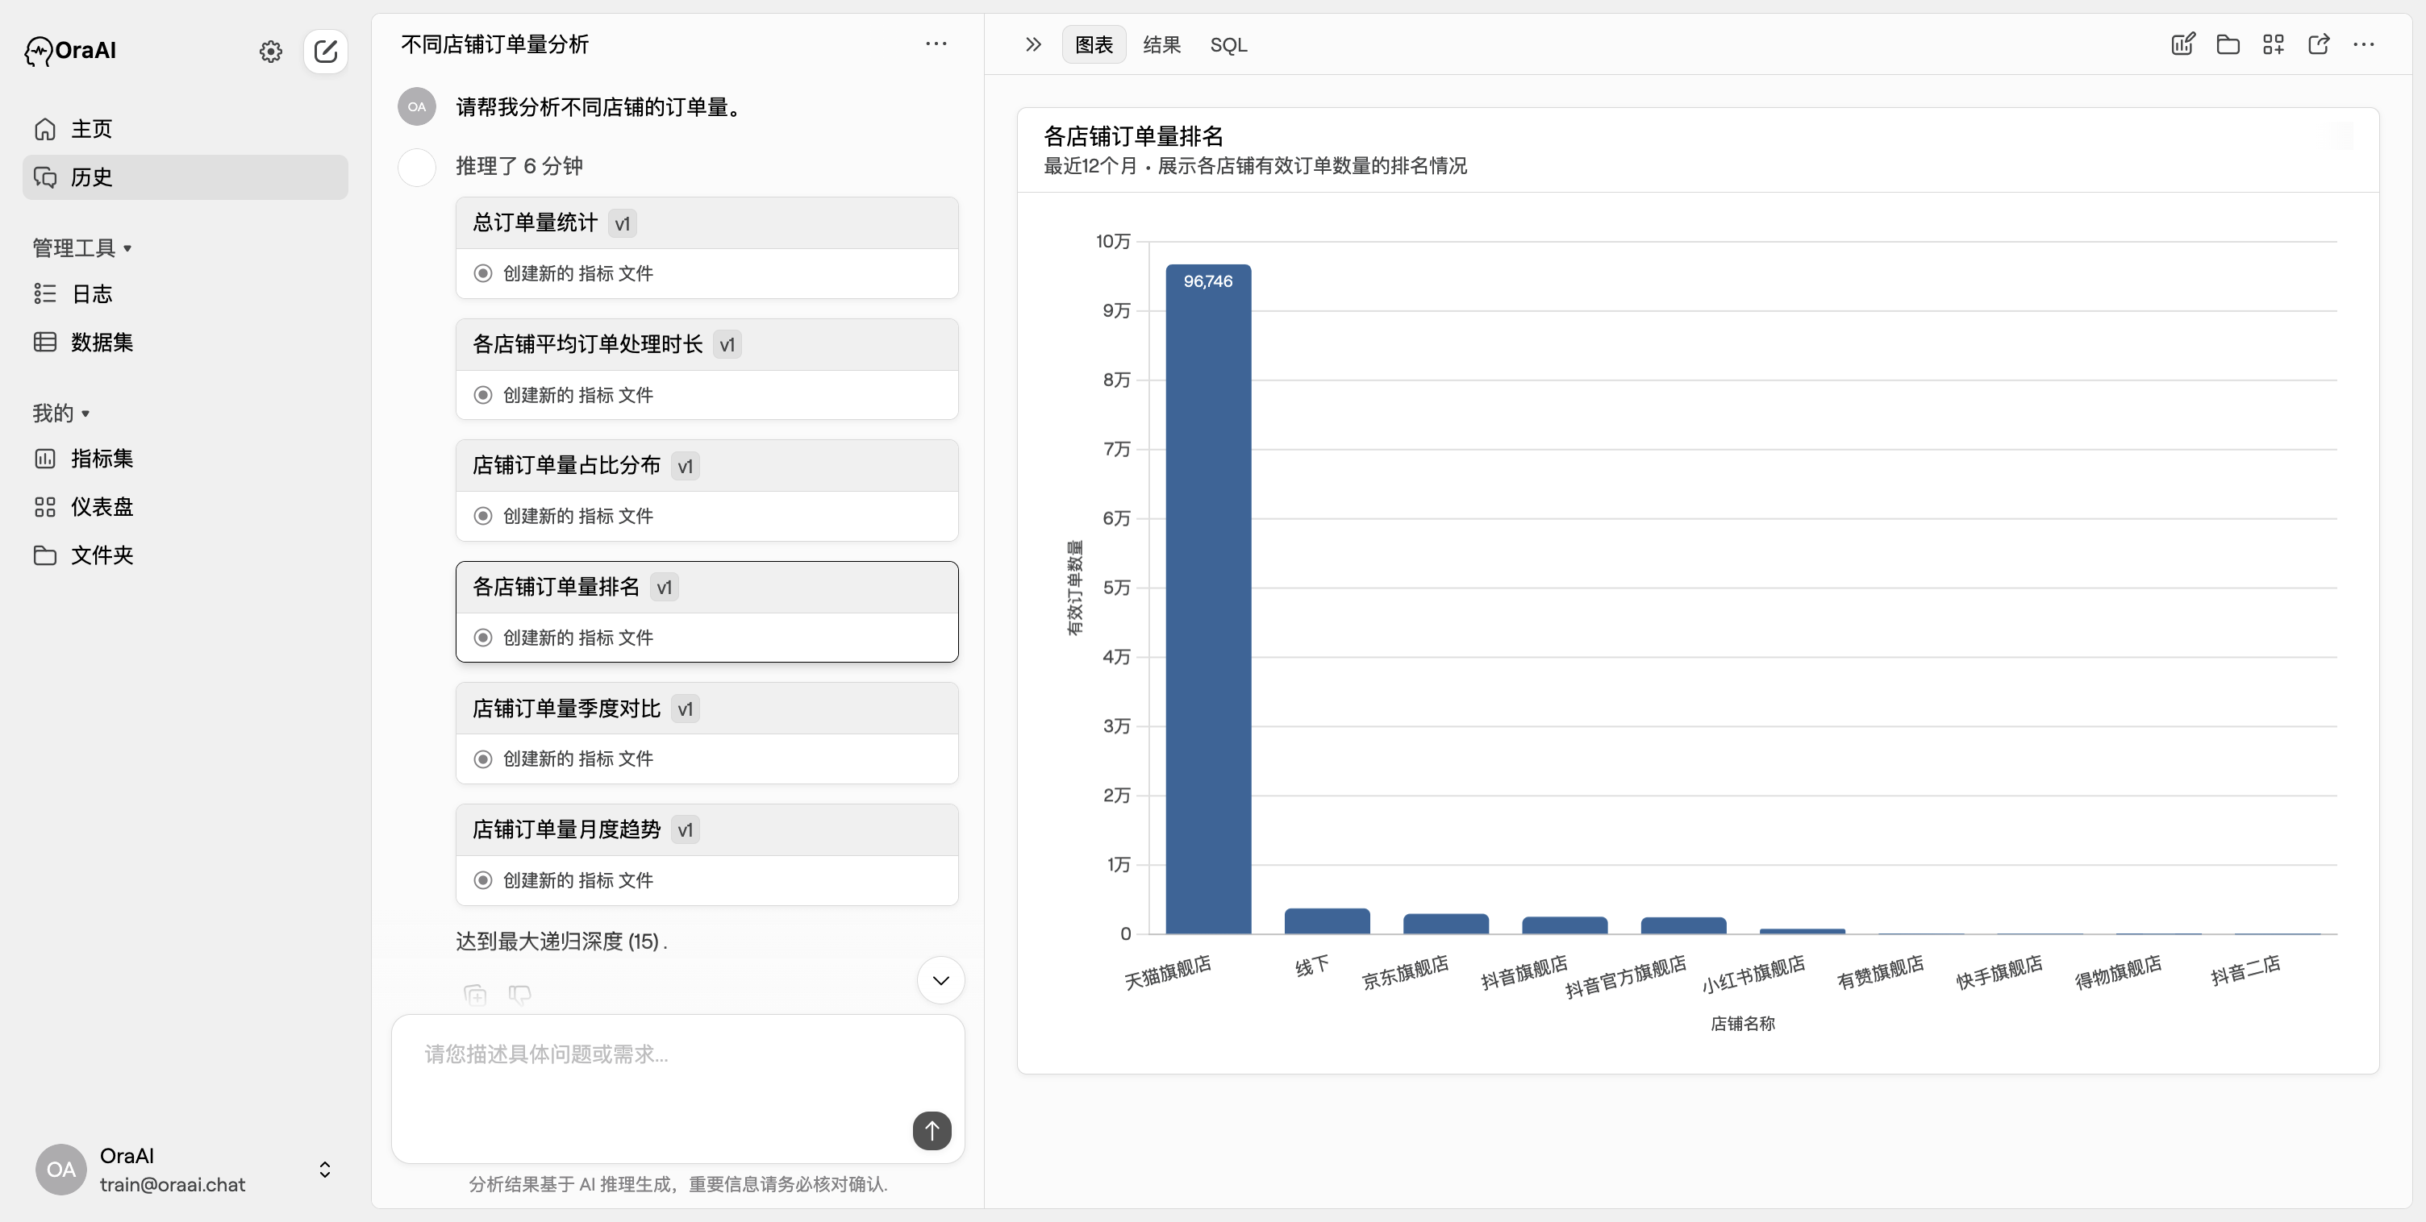Save to folder icon in top toolbar

[2228, 44]
